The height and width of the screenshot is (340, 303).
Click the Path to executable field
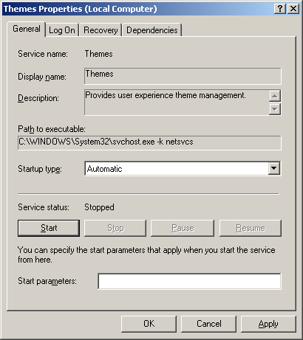coord(149,143)
